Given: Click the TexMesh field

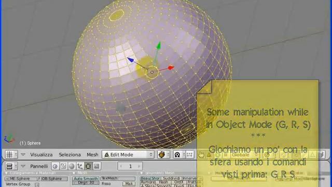Looking at the screenshot, I should pos(118,179).
